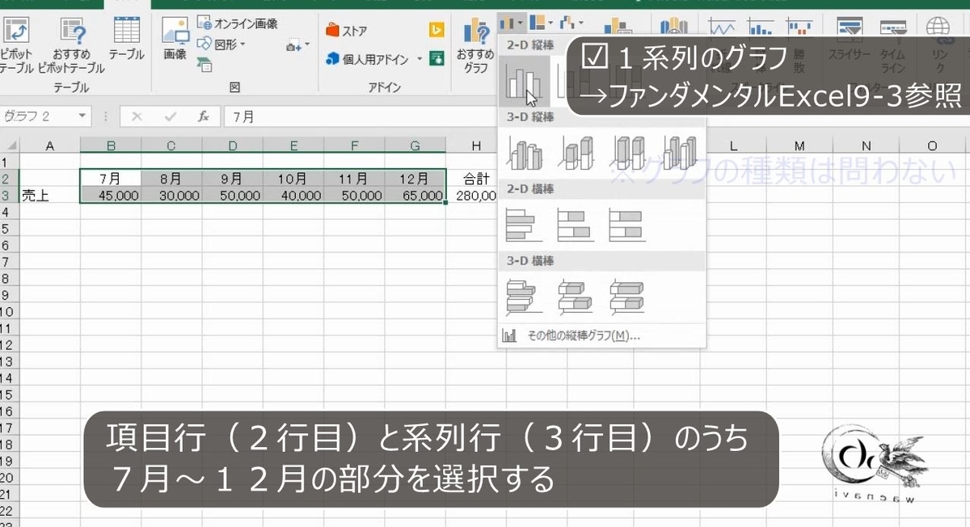The image size is (970, 527).
Task: Click the Name Box showing グラフ 2
Action: [38, 116]
